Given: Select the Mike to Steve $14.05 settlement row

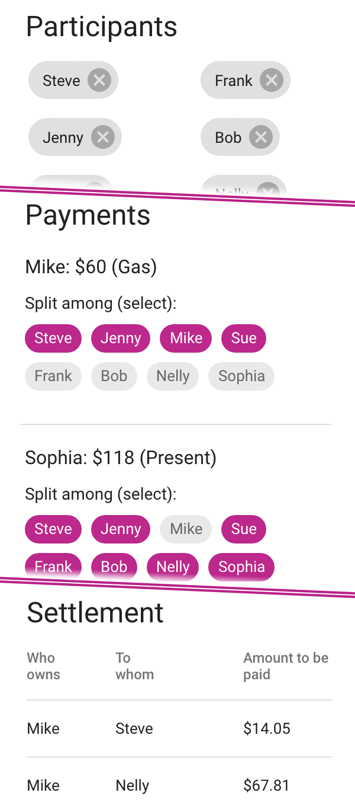Looking at the screenshot, I should tap(177, 728).
